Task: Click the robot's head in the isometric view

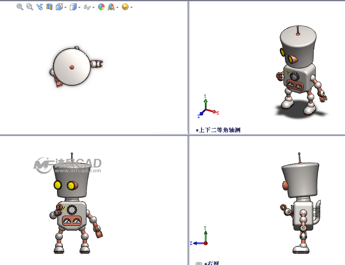Action: point(298,47)
